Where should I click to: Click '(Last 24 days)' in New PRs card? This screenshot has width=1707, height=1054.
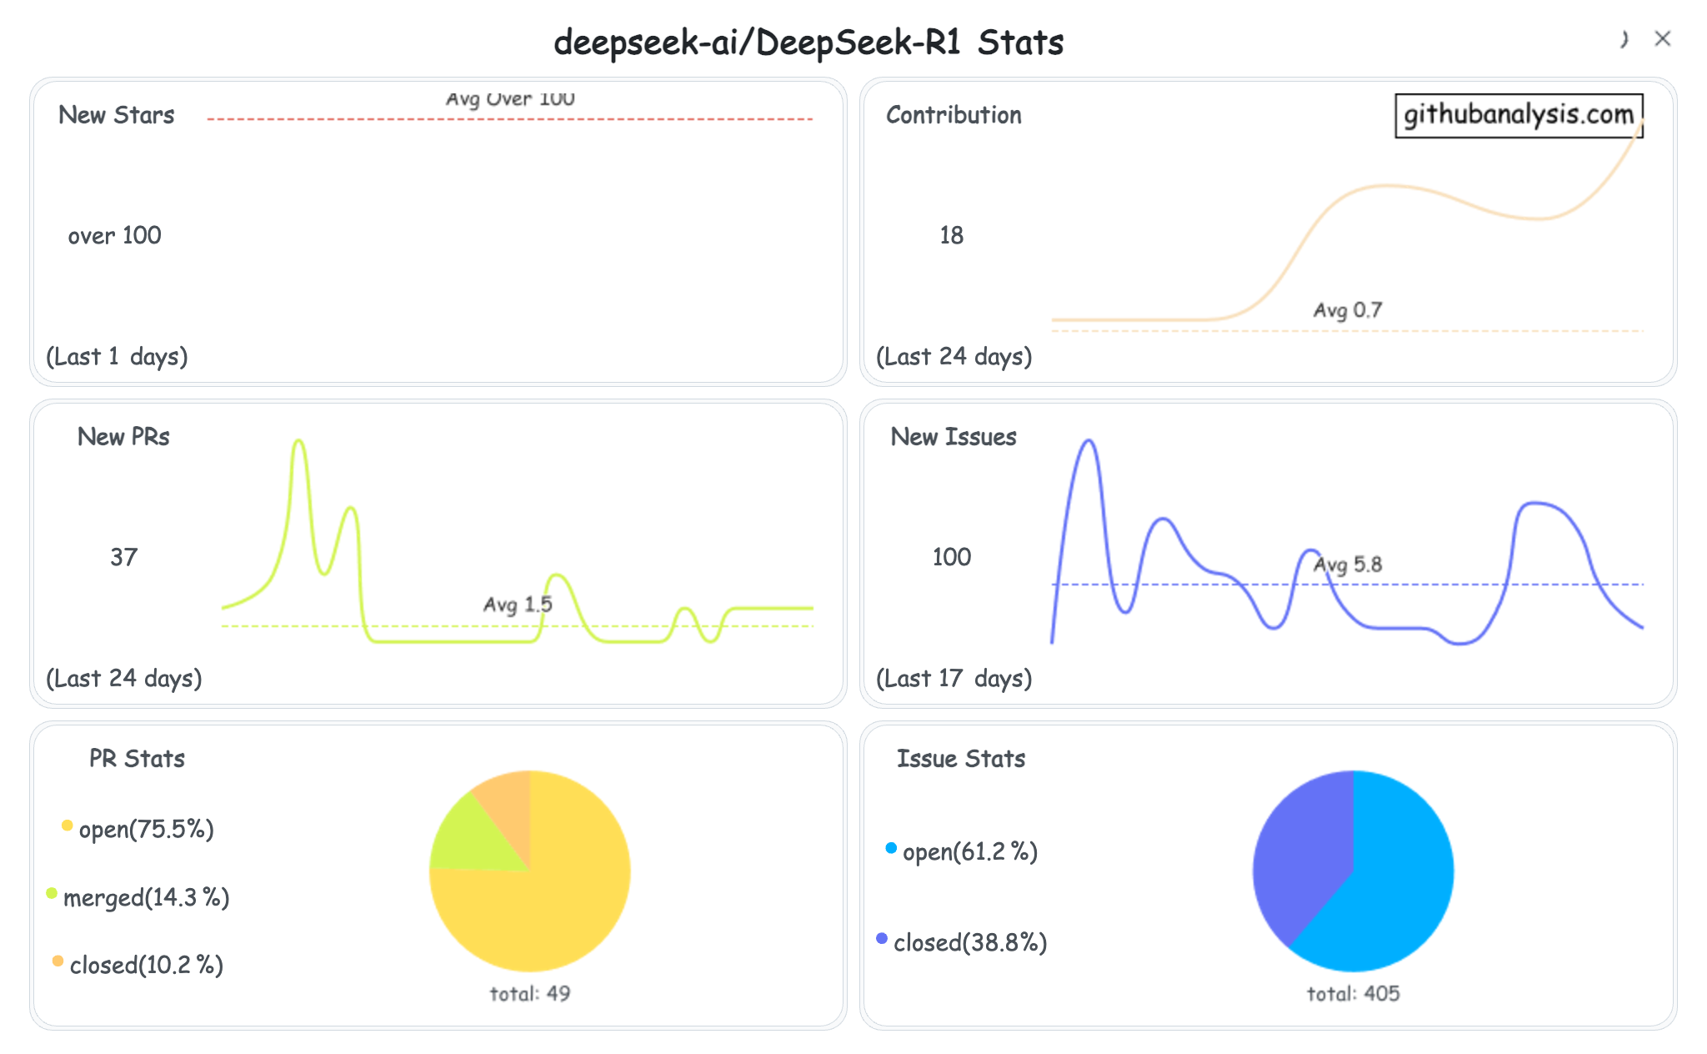[x=123, y=679]
